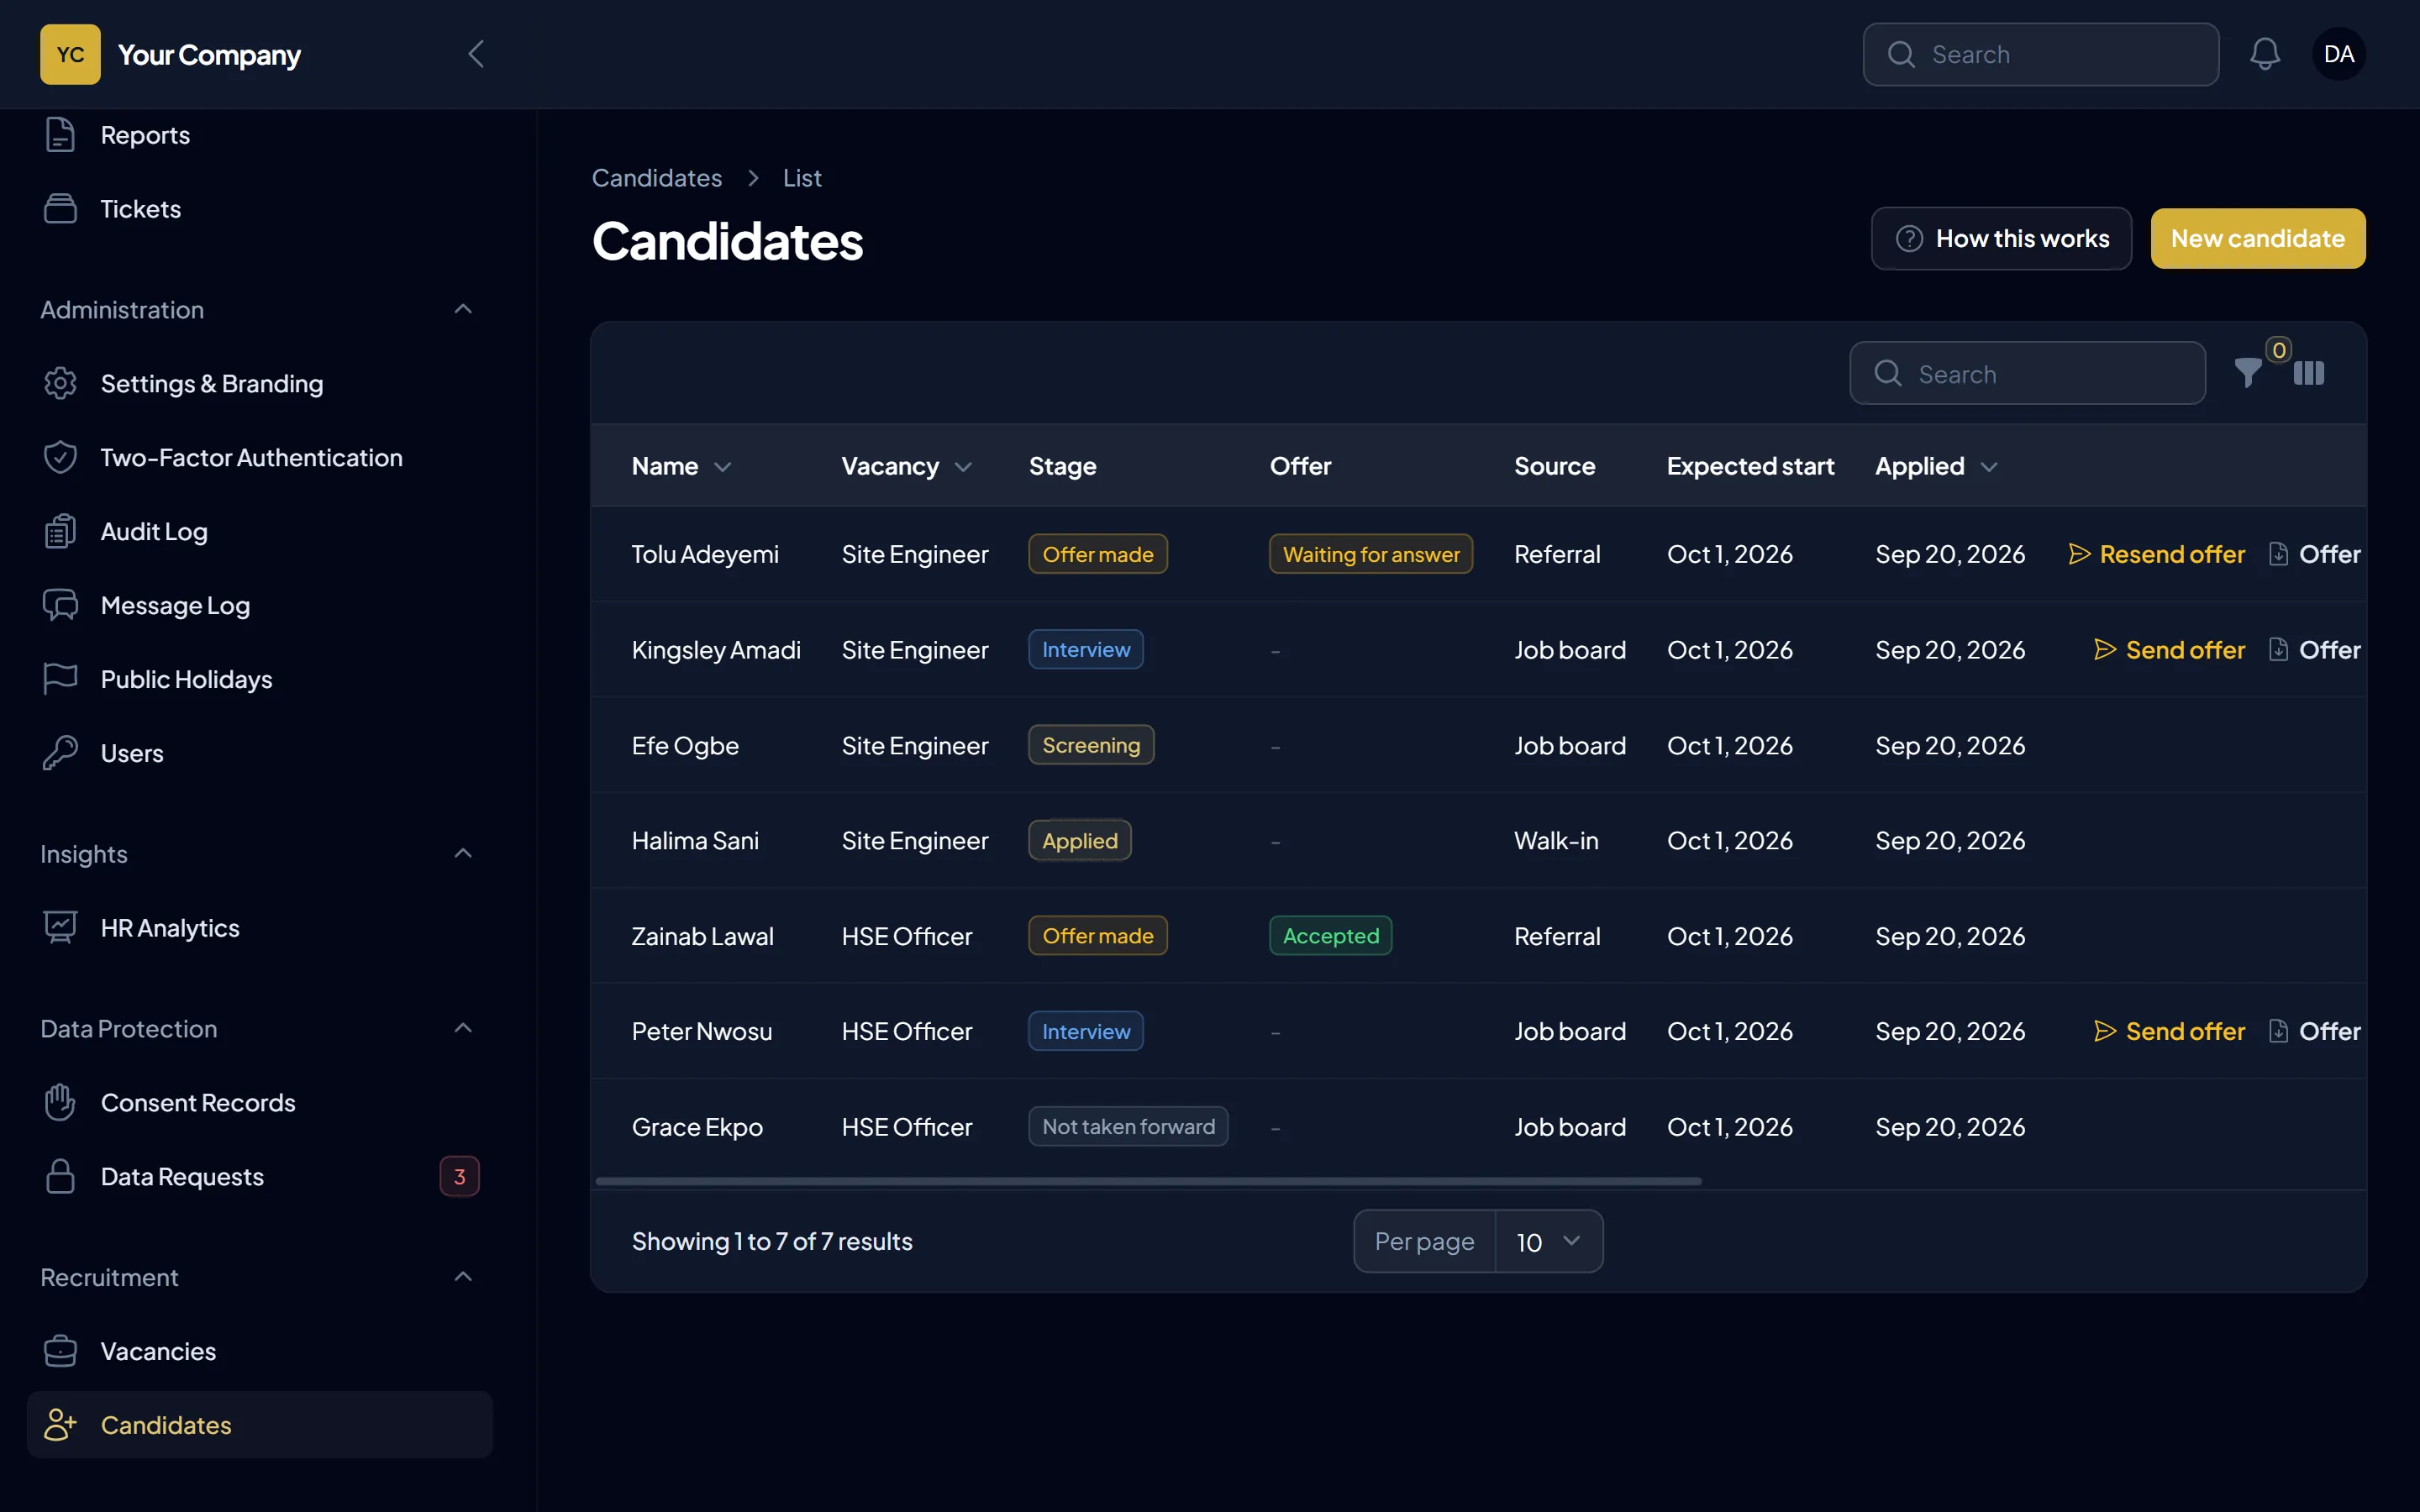
Task: Collapse the Insights section
Action: pos(463,853)
